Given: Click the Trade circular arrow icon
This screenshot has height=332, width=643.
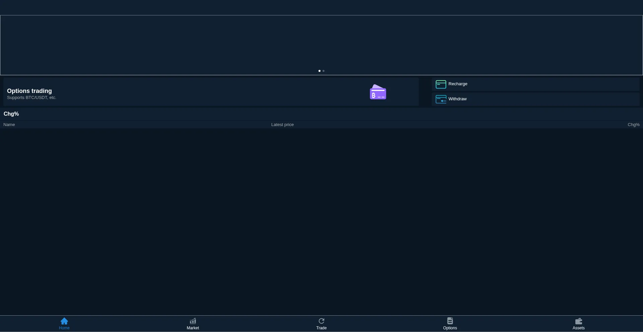Looking at the screenshot, I should [x=321, y=321].
